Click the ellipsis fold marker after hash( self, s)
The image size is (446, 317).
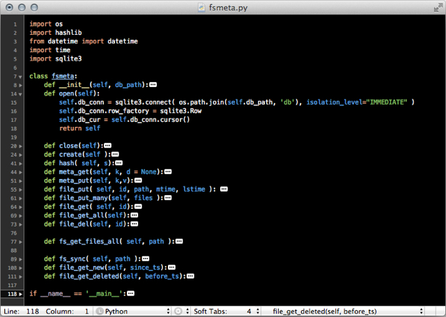[x=119, y=163]
